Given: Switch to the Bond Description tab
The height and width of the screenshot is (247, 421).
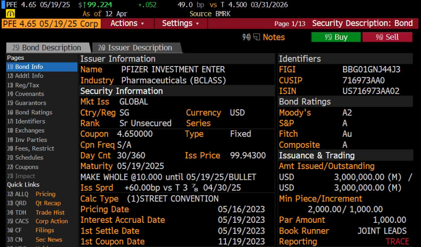Looking at the screenshot, I should 48,48.
